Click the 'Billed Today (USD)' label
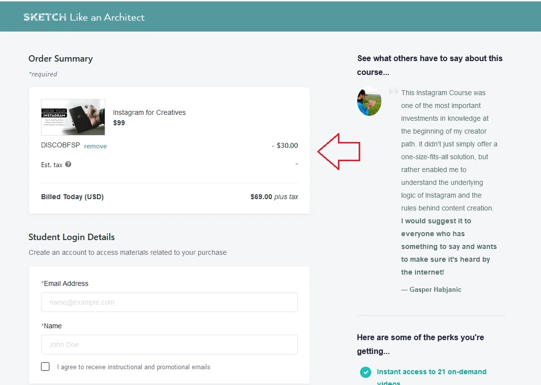 point(73,197)
